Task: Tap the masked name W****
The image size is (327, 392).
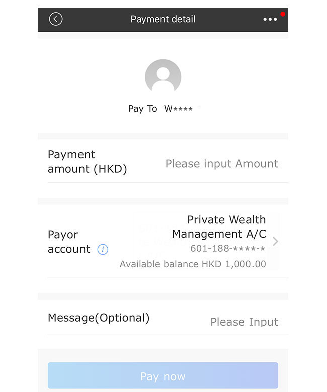Action: pos(179,109)
